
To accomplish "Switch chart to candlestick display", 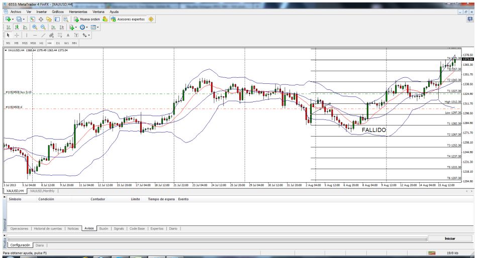I will (16, 27).
